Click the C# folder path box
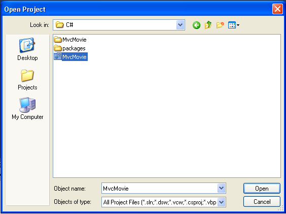286x214 pixels. pos(115,25)
